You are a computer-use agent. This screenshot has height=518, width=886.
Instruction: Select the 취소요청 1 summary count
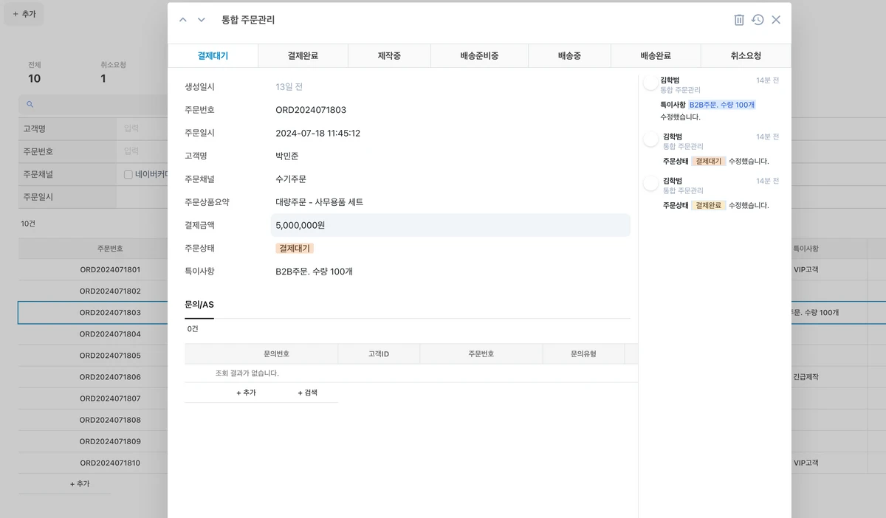click(x=114, y=73)
